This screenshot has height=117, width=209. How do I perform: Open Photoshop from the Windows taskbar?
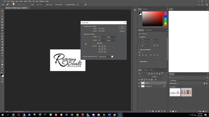[x=120, y=115]
